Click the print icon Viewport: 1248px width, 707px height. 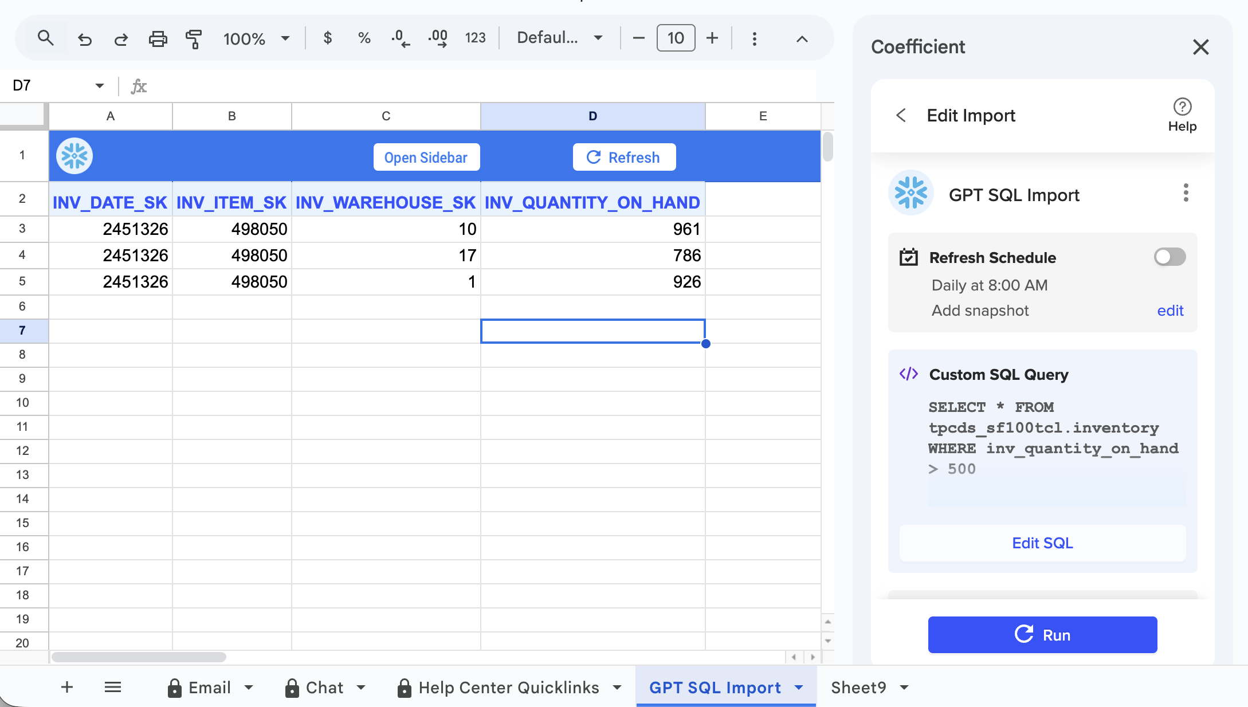(158, 38)
